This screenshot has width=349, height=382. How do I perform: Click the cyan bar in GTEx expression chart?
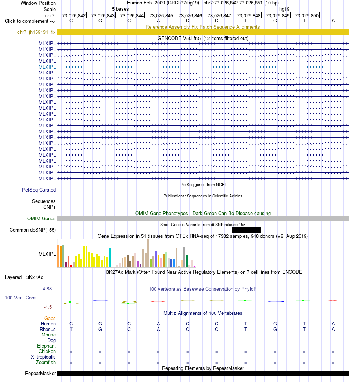click(x=110, y=258)
